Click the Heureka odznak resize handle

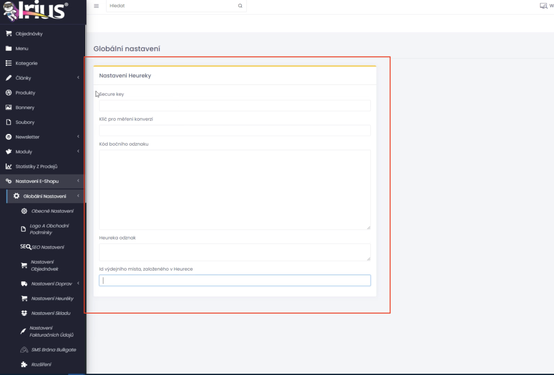pyautogui.click(x=369, y=259)
